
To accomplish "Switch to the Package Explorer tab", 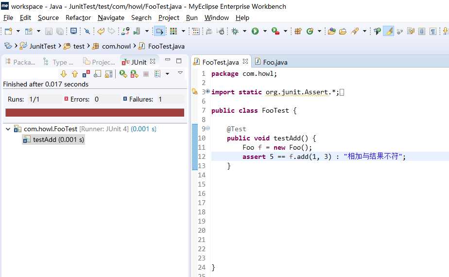I will [x=20, y=62].
